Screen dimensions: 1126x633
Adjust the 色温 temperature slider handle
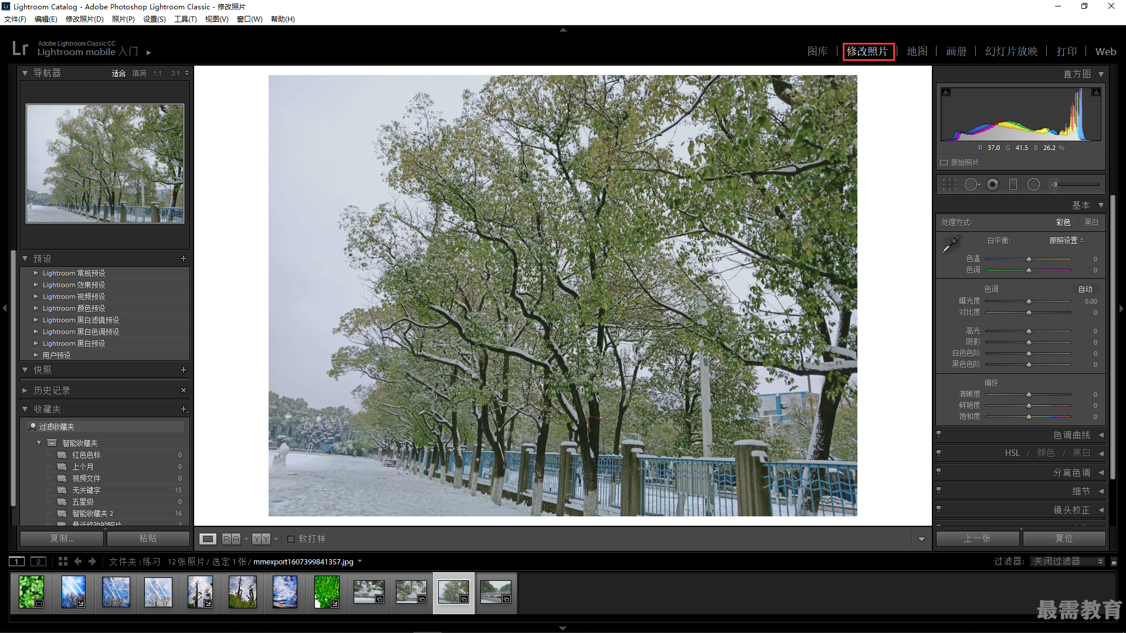coord(1029,259)
